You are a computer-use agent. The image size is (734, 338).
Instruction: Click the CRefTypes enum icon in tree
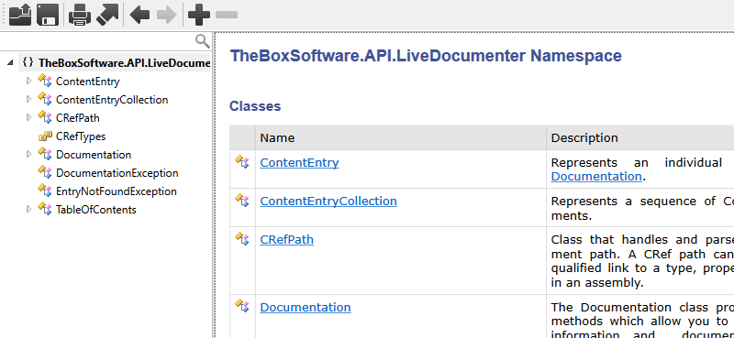point(45,136)
